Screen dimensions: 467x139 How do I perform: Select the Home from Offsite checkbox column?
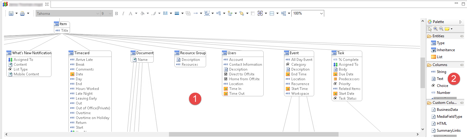[241, 79]
